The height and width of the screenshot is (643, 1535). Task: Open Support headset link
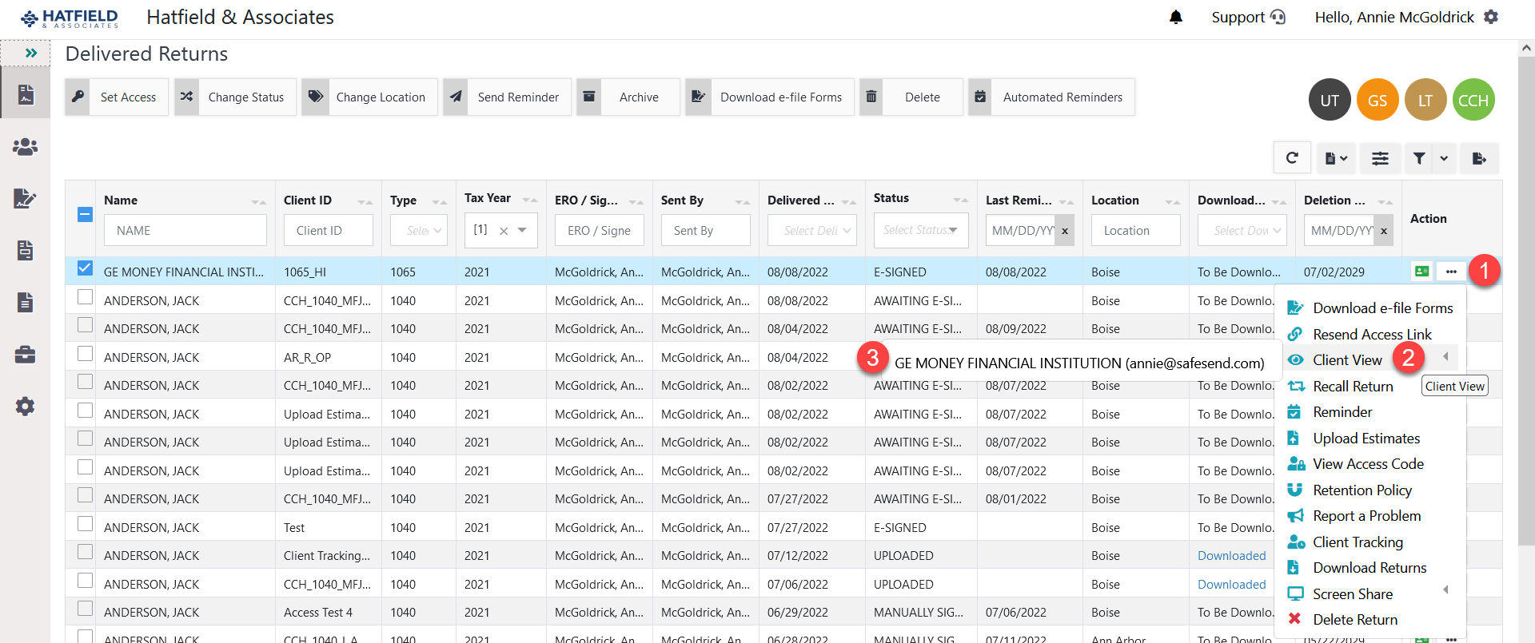(1248, 17)
